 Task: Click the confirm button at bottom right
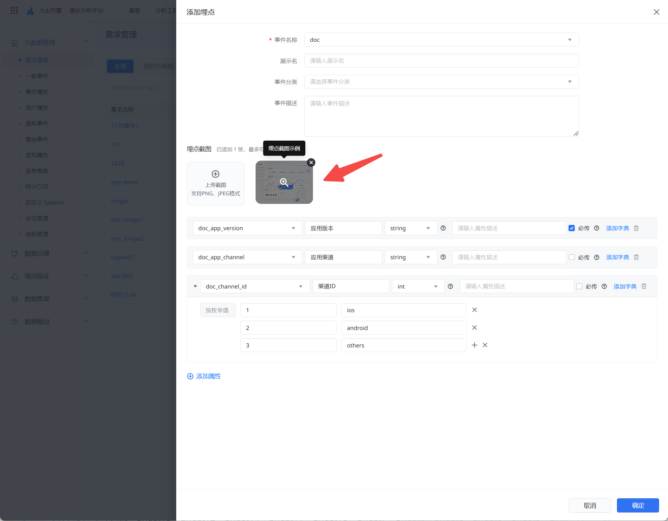(x=638, y=505)
